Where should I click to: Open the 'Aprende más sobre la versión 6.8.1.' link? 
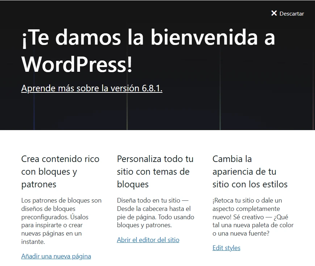[x=92, y=88]
